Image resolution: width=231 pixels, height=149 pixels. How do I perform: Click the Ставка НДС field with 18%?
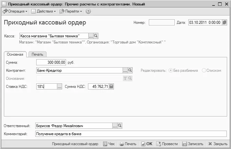[47, 87]
